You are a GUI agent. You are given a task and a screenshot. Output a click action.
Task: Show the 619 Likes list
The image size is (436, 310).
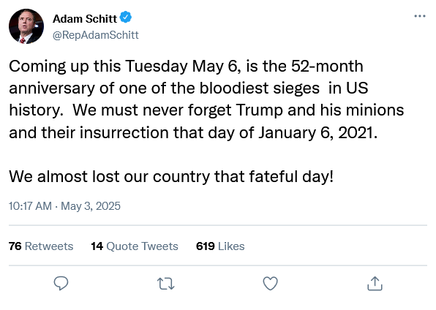(x=220, y=246)
